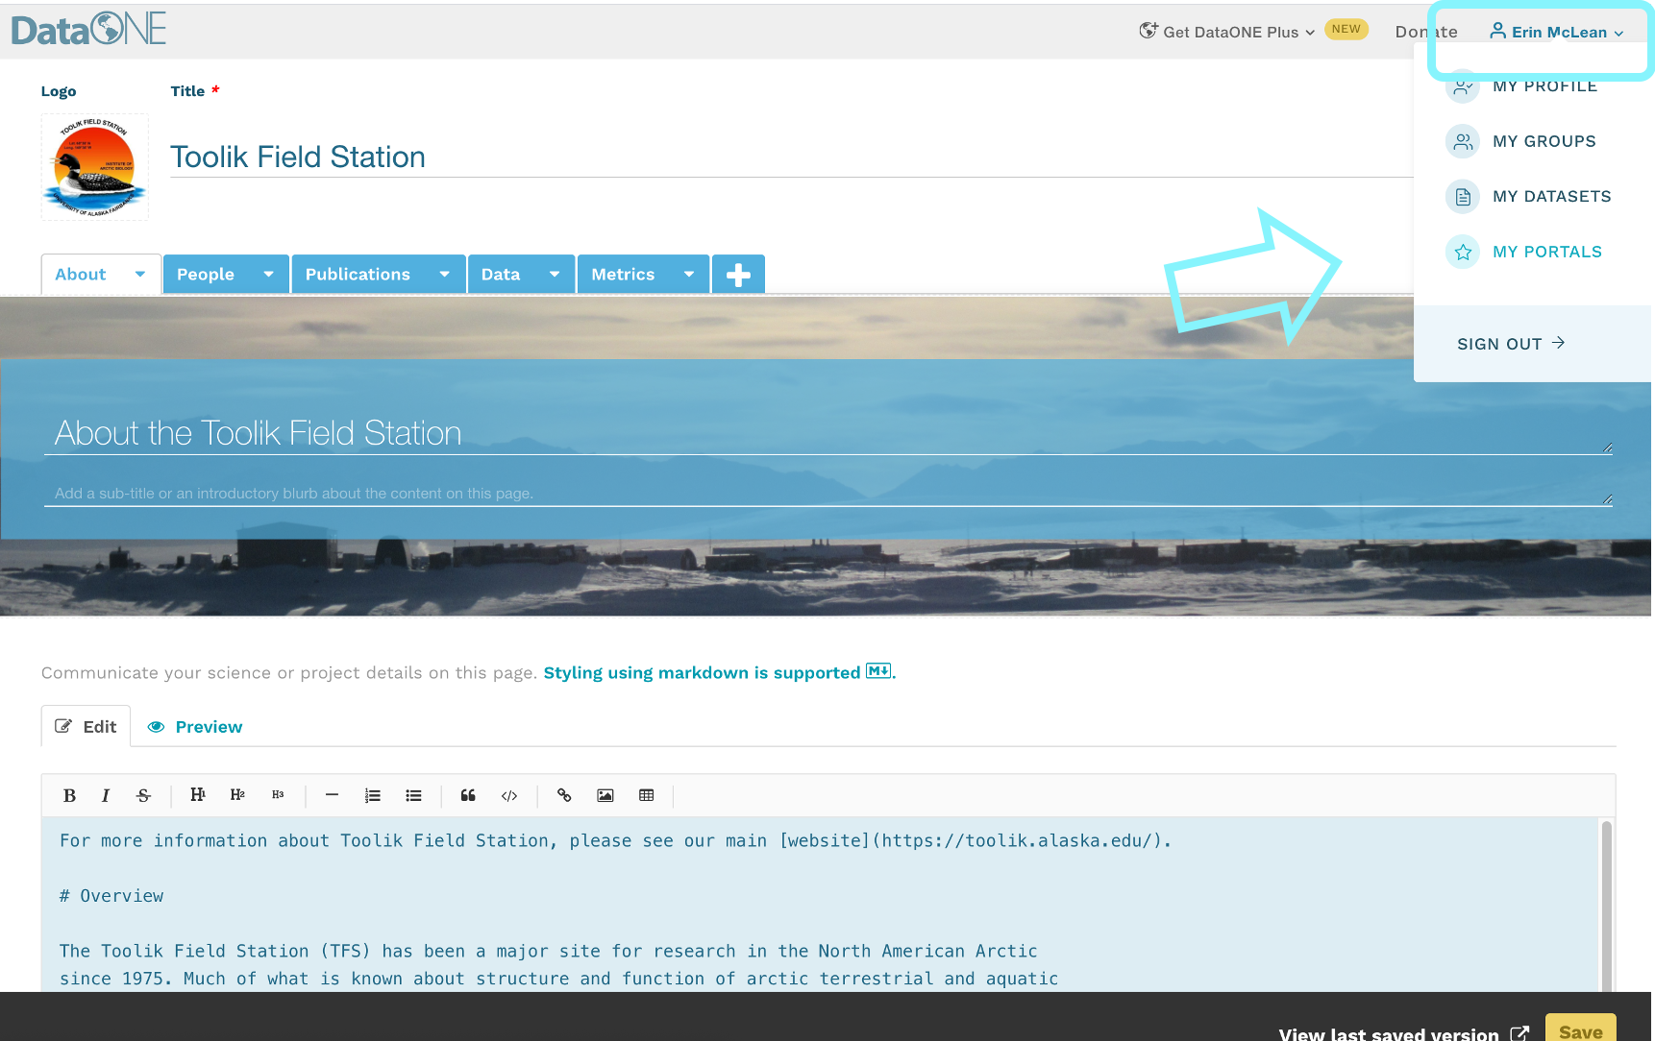Switch to the Metrics tab

click(623, 275)
